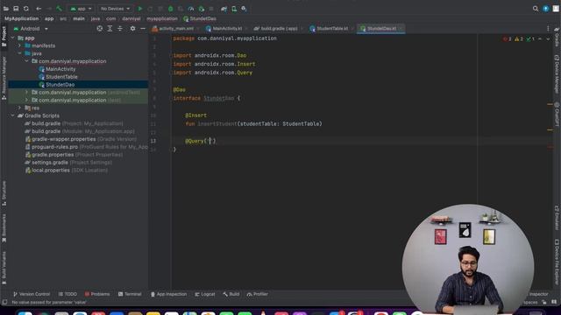
Task: Open the SDK Manager toolbar icon
Action: [x=244, y=9]
